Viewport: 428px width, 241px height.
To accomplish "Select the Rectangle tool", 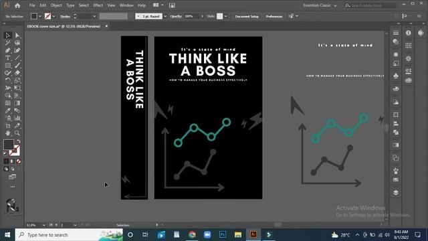I will [x=7, y=66].
